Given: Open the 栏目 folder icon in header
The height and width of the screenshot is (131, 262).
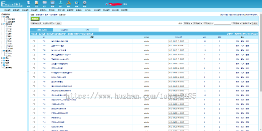Looking at the screenshot, I should point(45,3).
